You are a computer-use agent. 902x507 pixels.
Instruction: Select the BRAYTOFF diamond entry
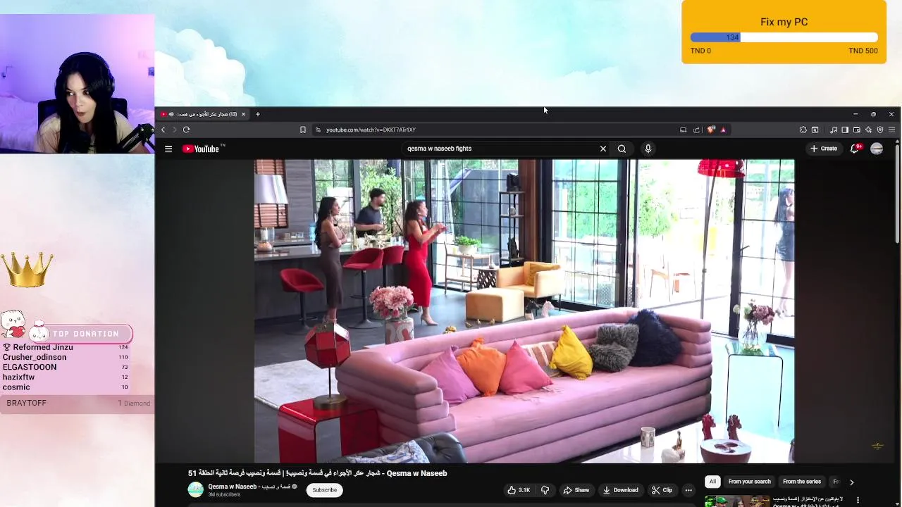click(x=78, y=403)
